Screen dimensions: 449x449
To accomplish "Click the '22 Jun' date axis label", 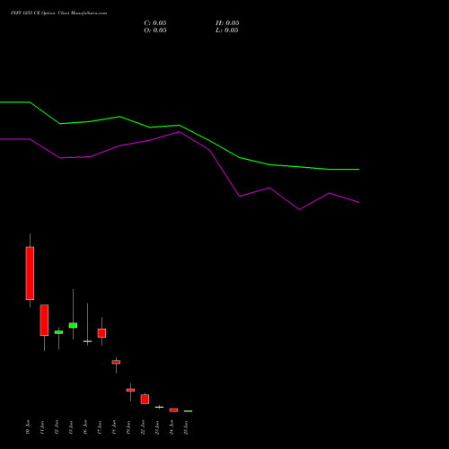I will 143,427.
